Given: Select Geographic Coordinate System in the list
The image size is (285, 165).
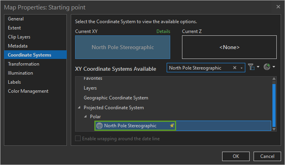Looking at the screenshot, I should [116, 98].
